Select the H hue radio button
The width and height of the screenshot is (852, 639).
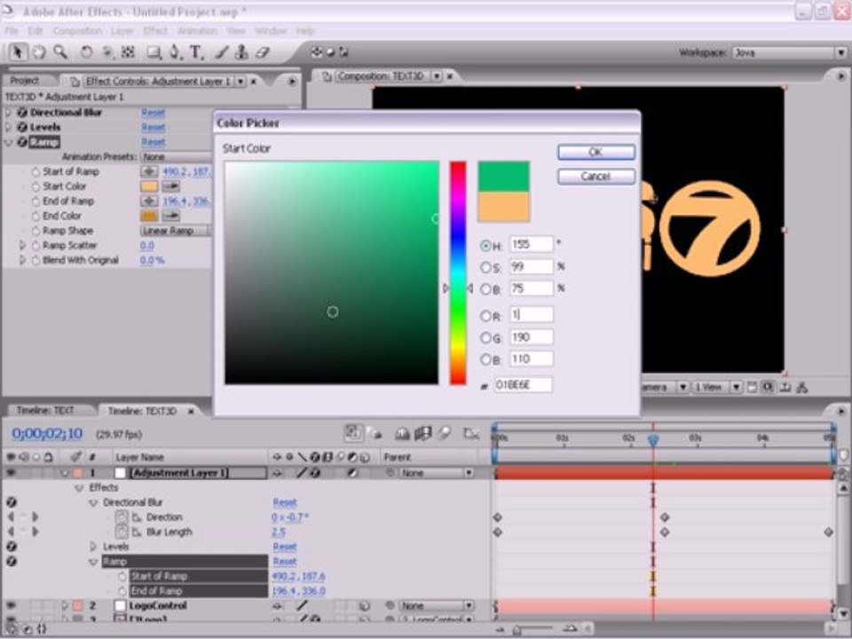(485, 246)
